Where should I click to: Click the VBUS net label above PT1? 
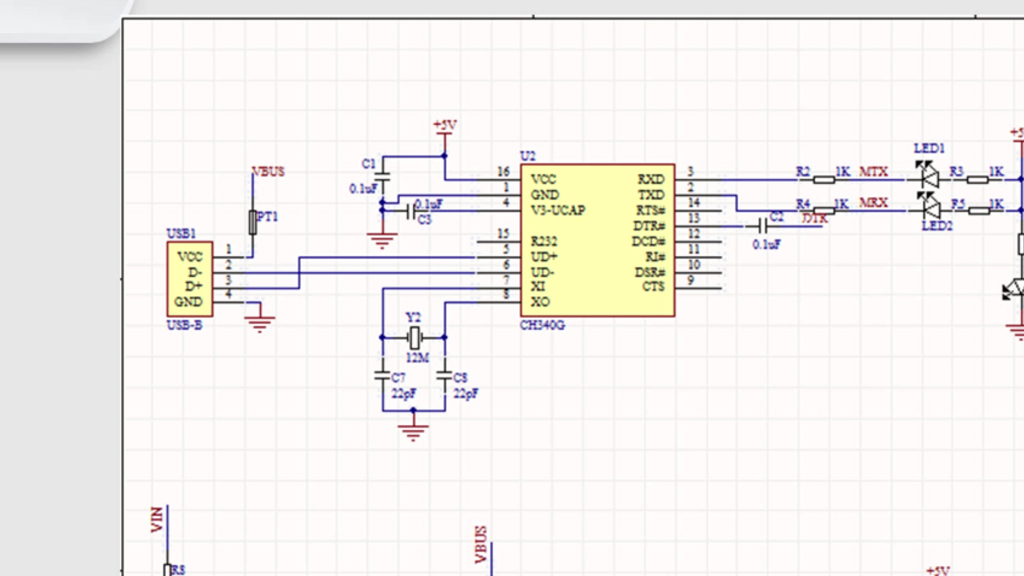(x=268, y=172)
